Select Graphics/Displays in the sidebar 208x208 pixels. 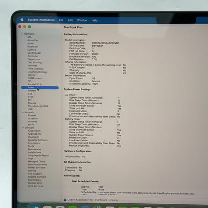pyautogui.click(x=37, y=72)
